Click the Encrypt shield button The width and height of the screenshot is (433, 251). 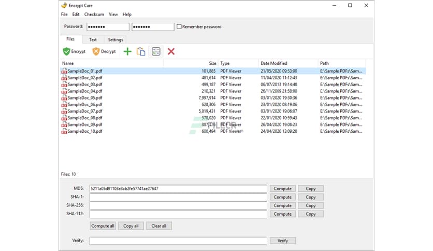click(74, 51)
